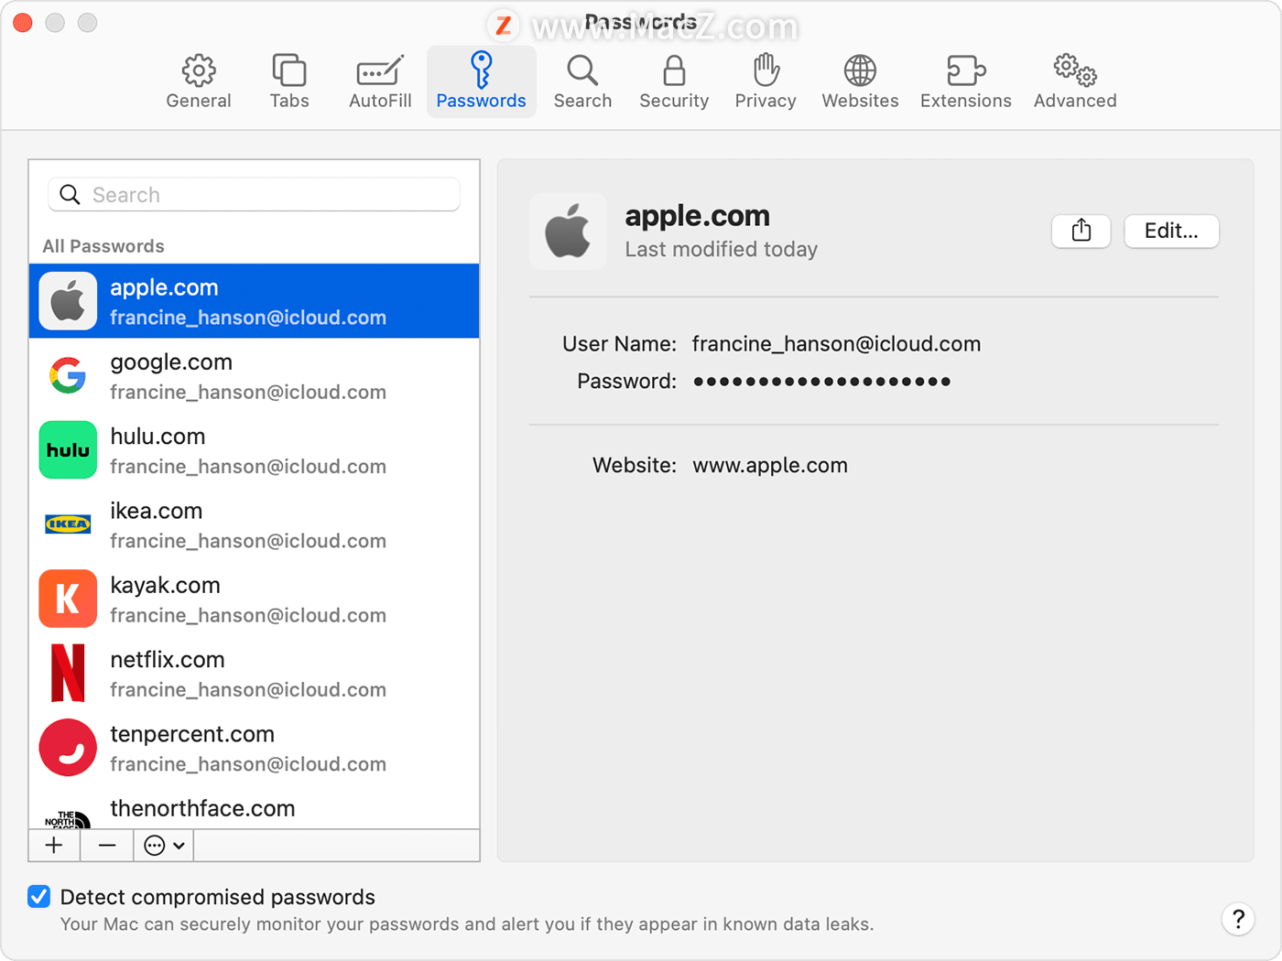Select the thenorthface.com password entry
Screen dimensions: 1282x961
[x=255, y=809]
